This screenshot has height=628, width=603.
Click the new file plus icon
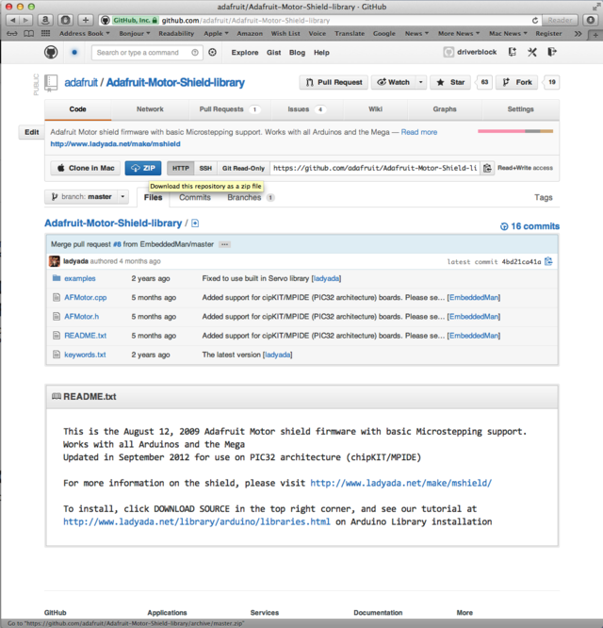coord(195,223)
